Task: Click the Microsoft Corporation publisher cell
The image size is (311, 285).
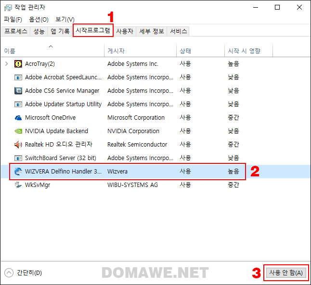Action: tap(136, 118)
